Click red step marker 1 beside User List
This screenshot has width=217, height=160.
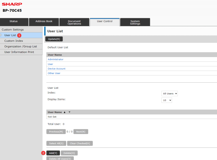(x=19, y=35)
